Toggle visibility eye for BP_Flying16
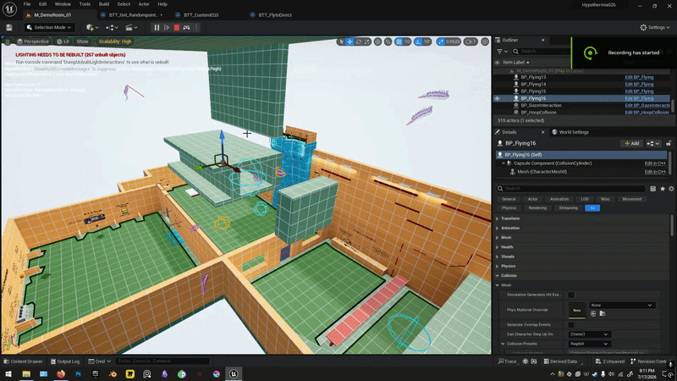This screenshot has width=677, height=381. click(x=498, y=98)
